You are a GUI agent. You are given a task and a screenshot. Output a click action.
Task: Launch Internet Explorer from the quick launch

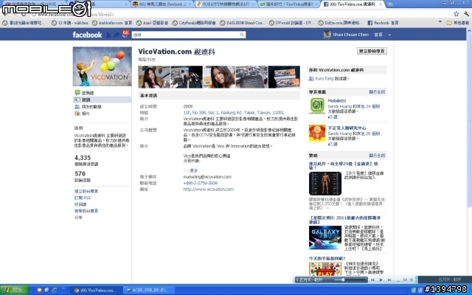click(x=55, y=290)
